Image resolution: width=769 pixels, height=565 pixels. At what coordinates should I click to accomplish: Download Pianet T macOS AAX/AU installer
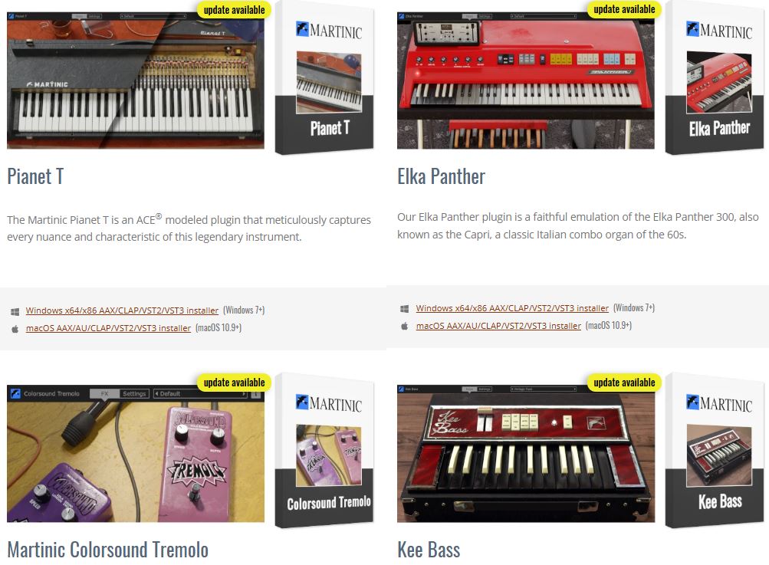pos(108,328)
